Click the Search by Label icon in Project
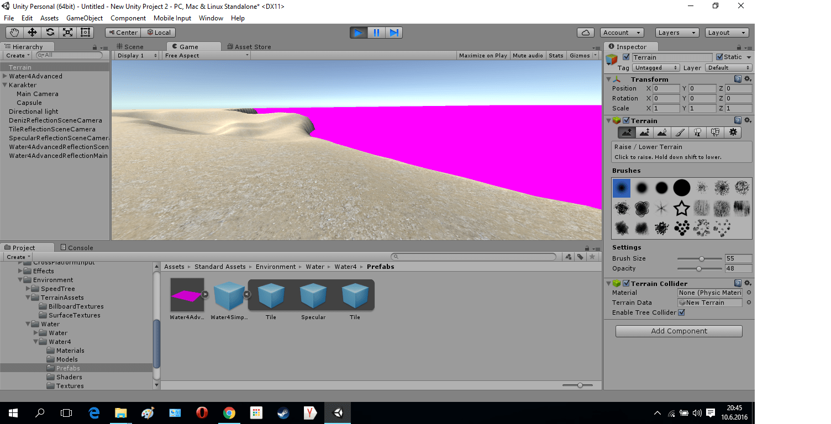This screenshot has width=831, height=424. click(580, 257)
